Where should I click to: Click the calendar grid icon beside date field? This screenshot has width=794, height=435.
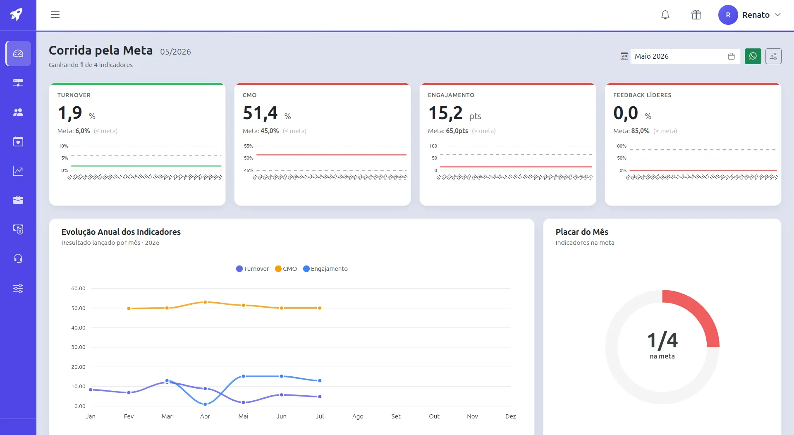pos(624,56)
